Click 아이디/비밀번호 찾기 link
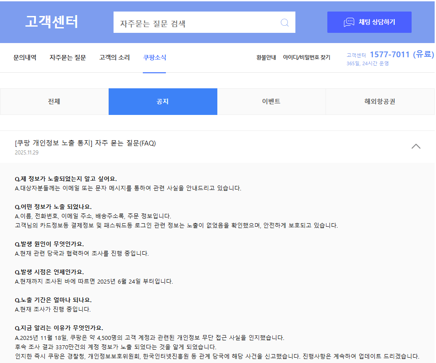The width and height of the screenshot is (436, 363). [306, 57]
